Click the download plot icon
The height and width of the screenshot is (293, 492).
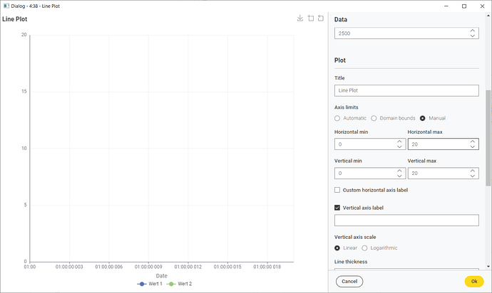click(300, 18)
